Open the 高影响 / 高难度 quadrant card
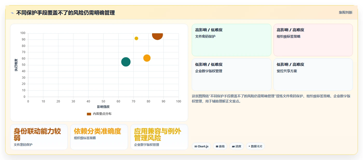The height and width of the screenshot is (160, 363). [313, 40]
